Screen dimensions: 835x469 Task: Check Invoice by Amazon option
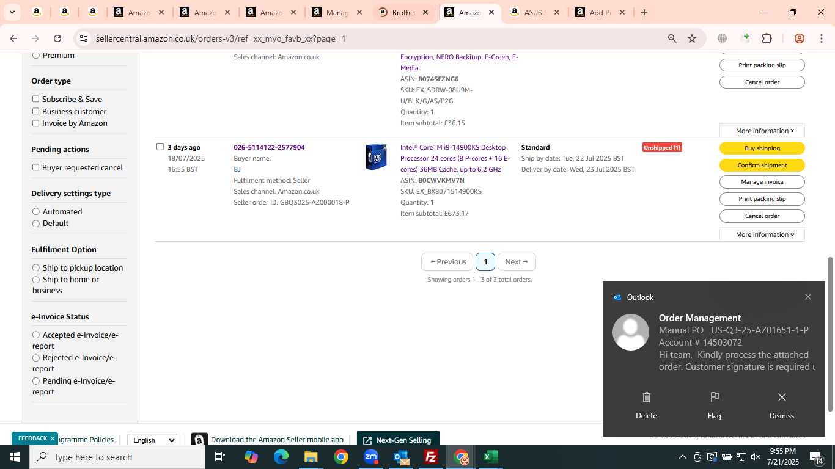coord(35,123)
